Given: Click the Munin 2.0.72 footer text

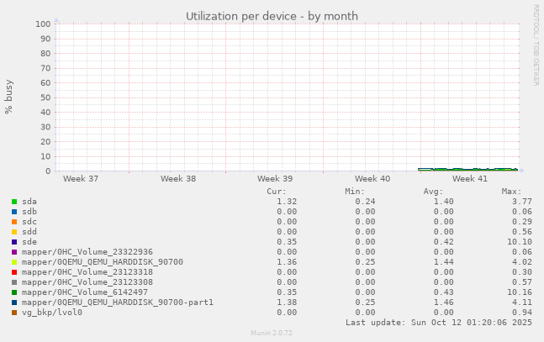Looking at the screenshot, I should (x=272, y=334).
